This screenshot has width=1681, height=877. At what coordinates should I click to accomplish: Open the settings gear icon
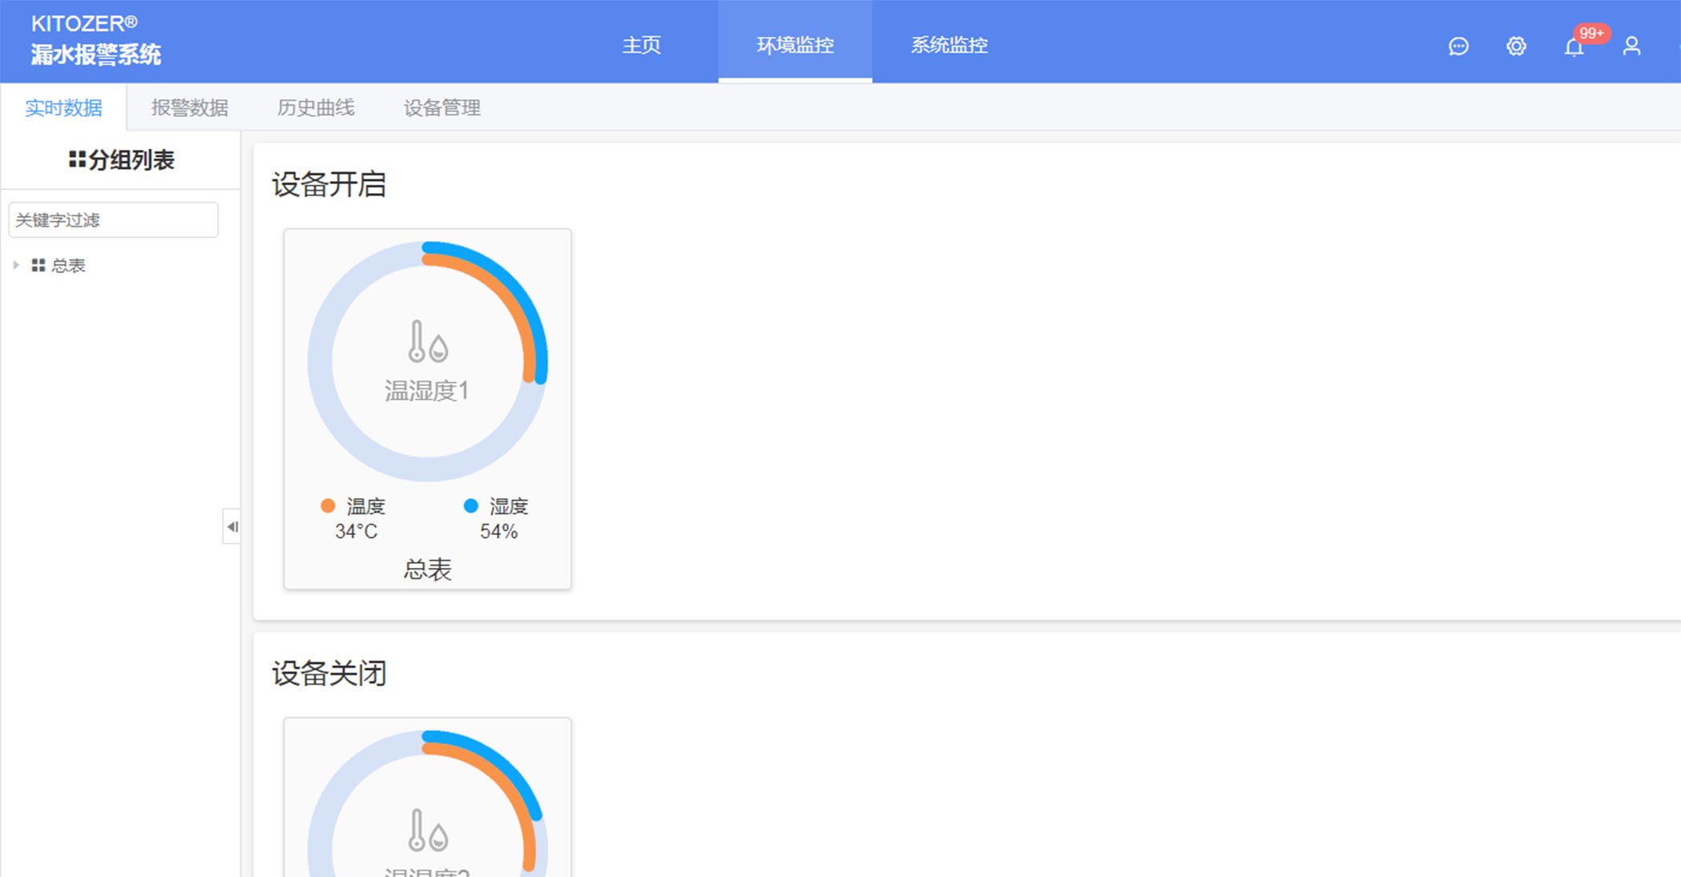[x=1516, y=46]
